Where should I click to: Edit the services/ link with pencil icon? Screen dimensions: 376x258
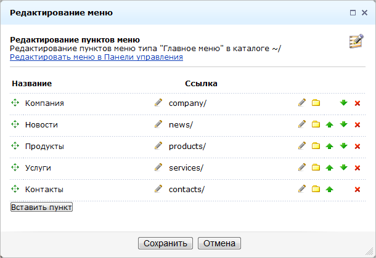click(302, 167)
